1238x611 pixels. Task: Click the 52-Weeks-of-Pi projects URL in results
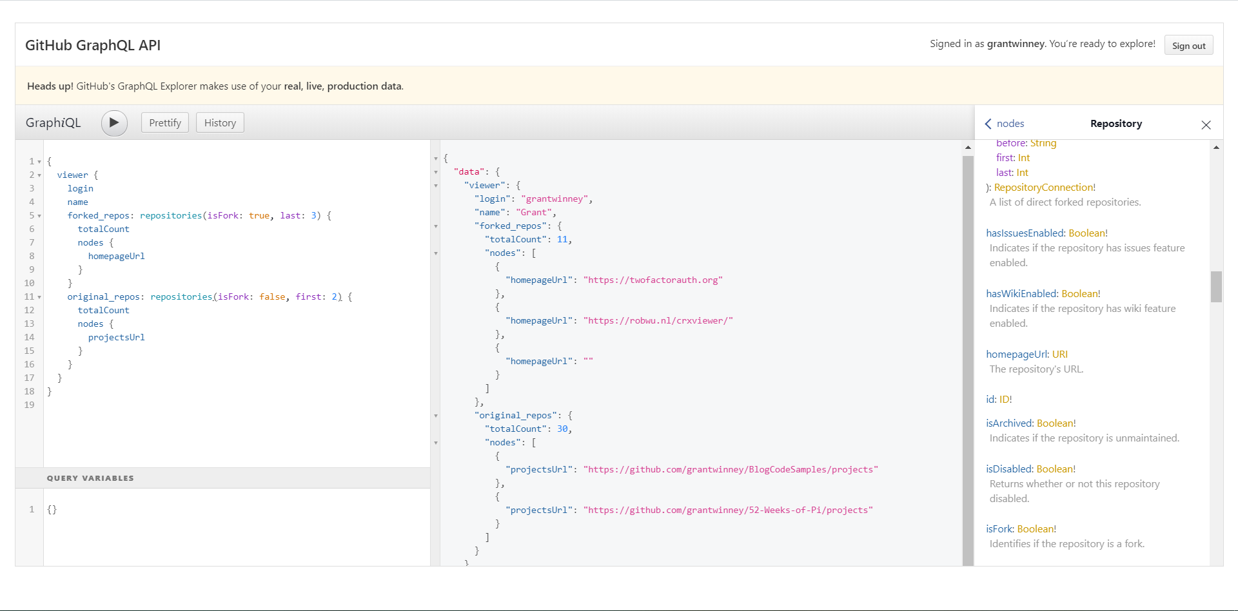(x=728, y=510)
